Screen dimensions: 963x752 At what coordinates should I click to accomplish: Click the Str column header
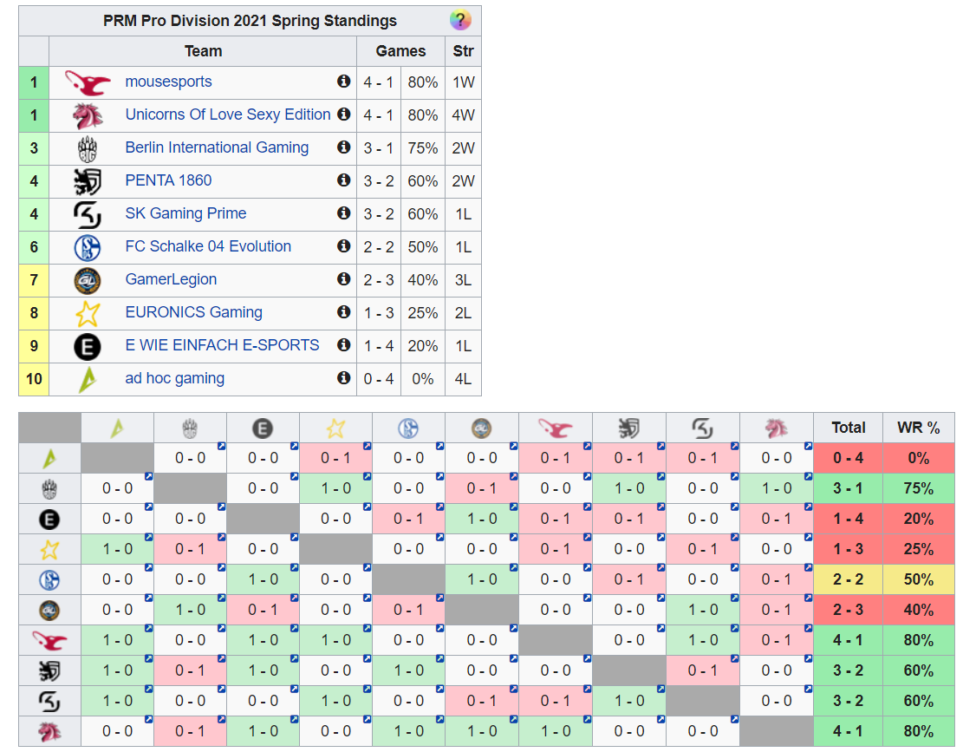point(463,51)
